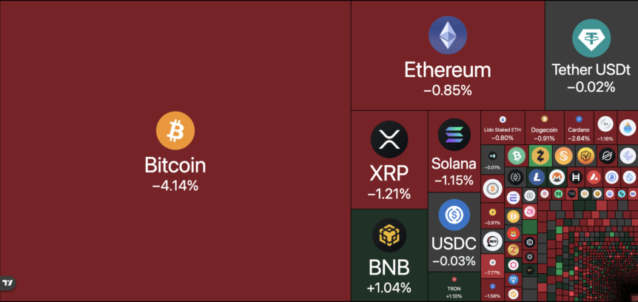Image resolution: width=638 pixels, height=302 pixels.
Task: Open the yellow Zcash icon
Action: (x=541, y=155)
